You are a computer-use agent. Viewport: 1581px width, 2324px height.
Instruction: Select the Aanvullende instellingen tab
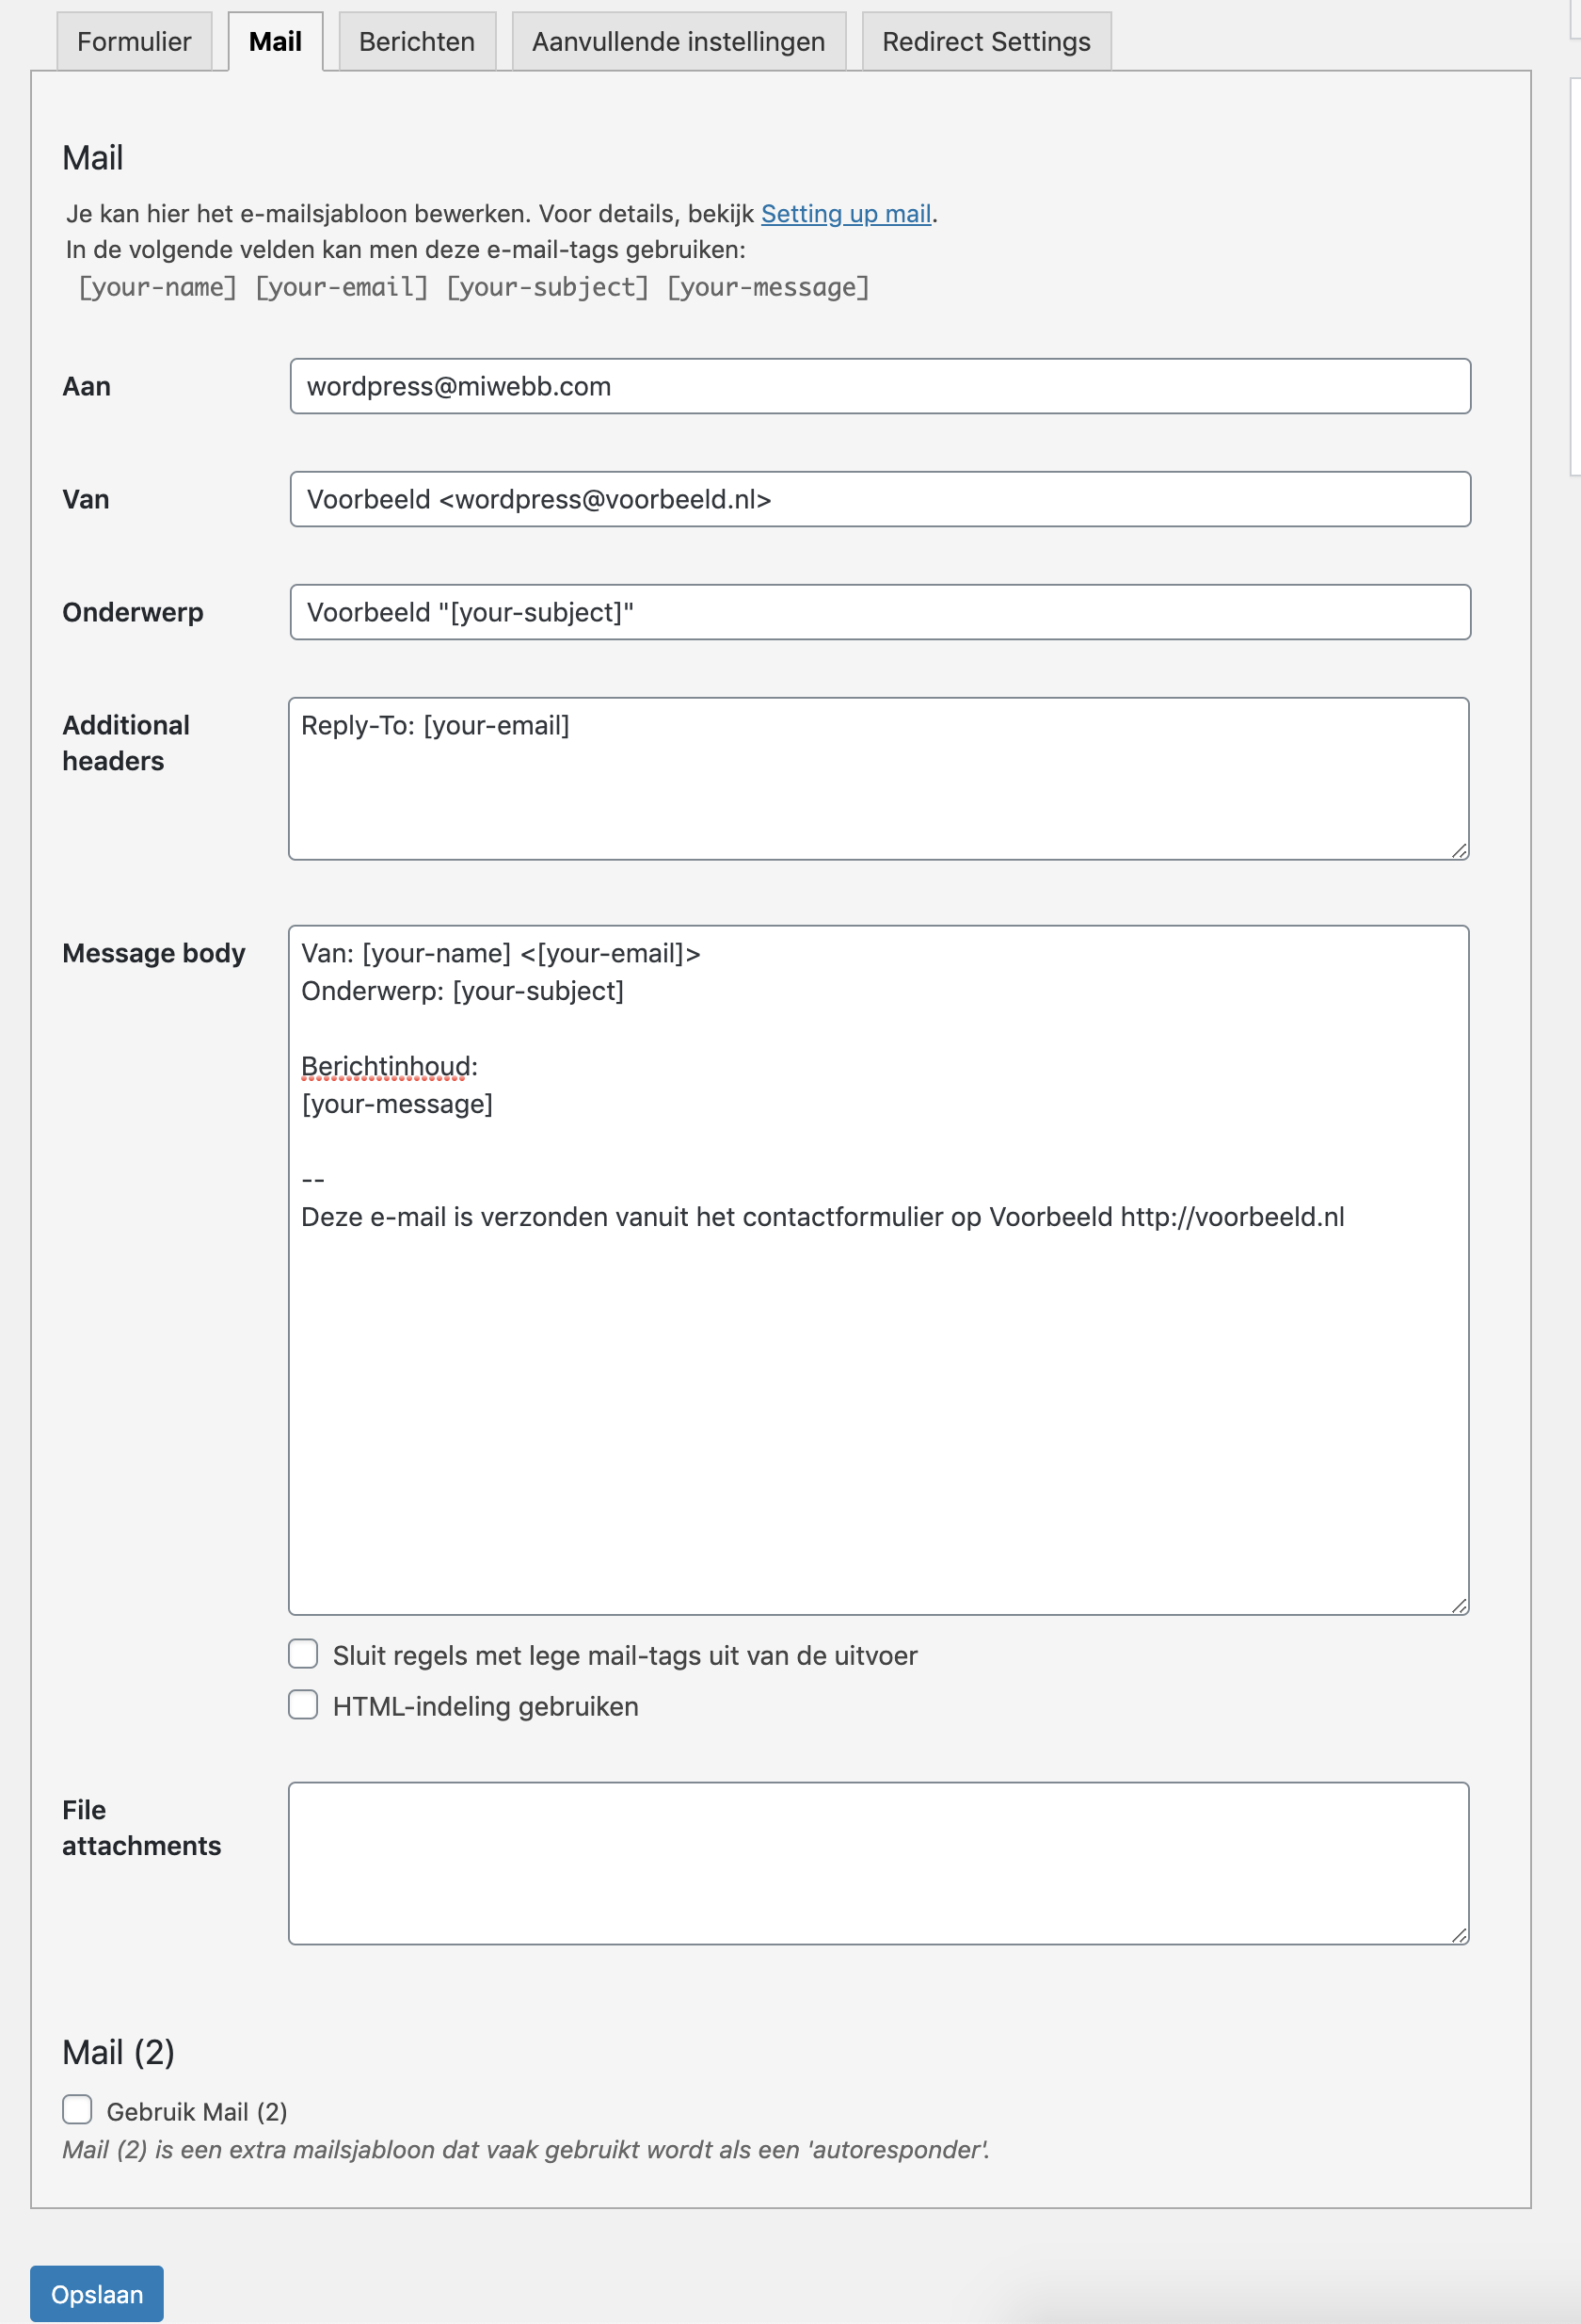(679, 42)
